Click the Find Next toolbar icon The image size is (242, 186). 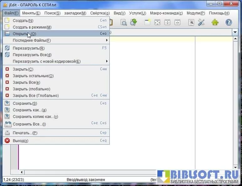[x=134, y=22]
